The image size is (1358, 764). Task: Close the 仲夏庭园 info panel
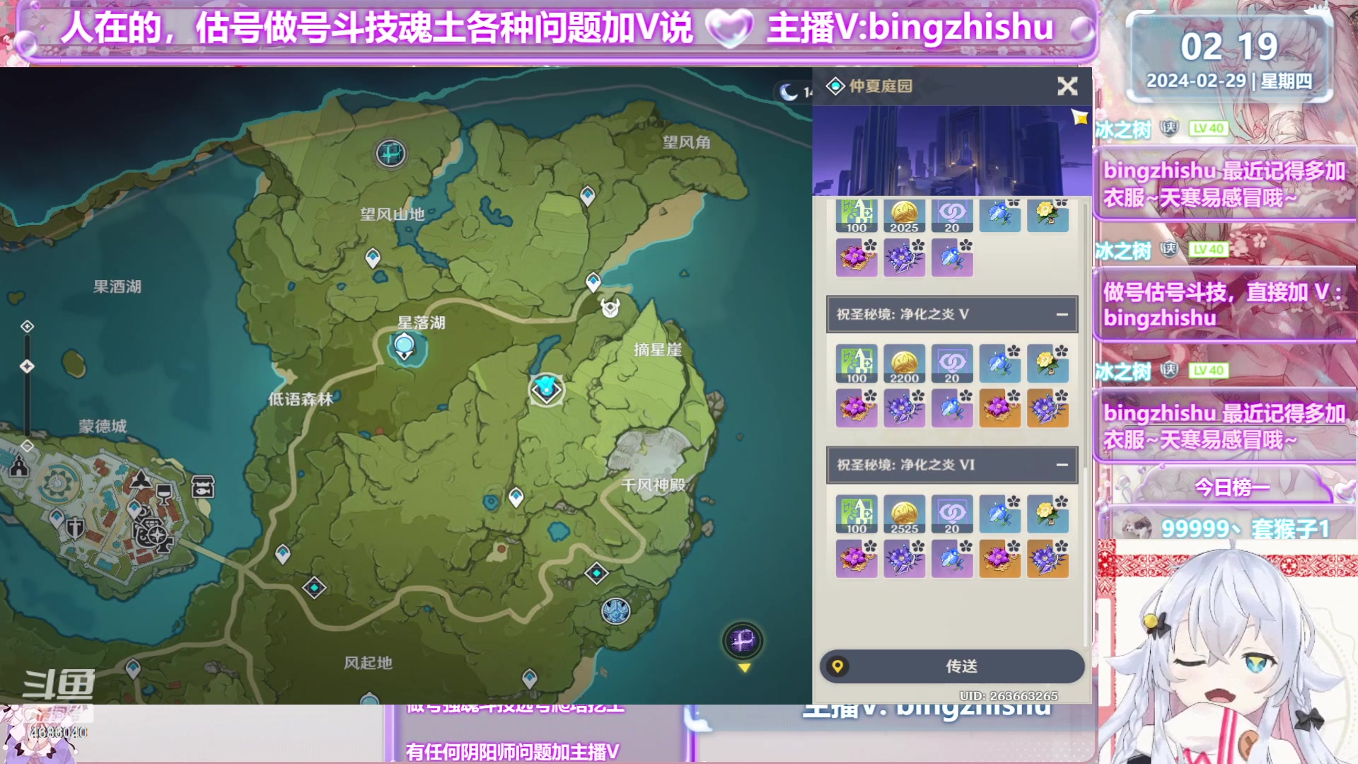click(1067, 86)
